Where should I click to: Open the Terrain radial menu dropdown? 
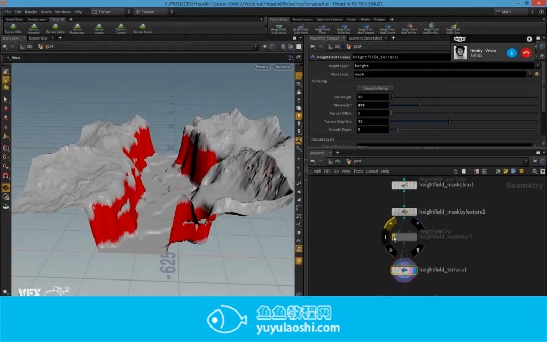coord(154,12)
